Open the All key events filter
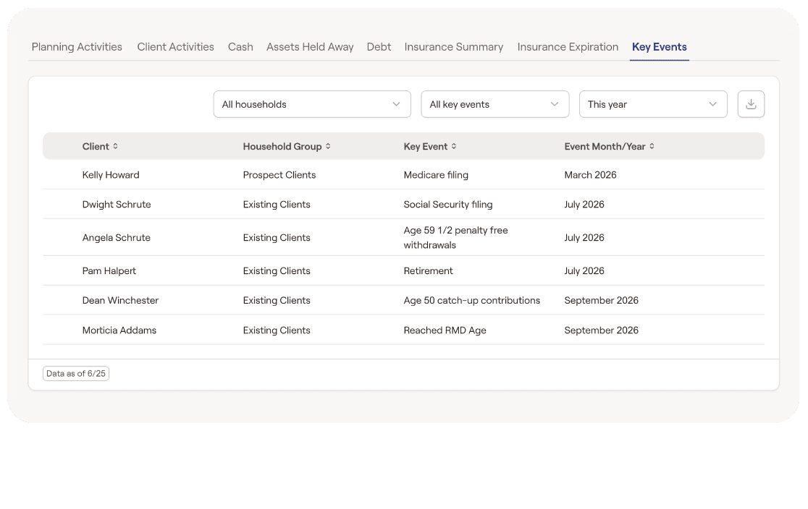The width and height of the screenshot is (808, 509). click(x=495, y=104)
